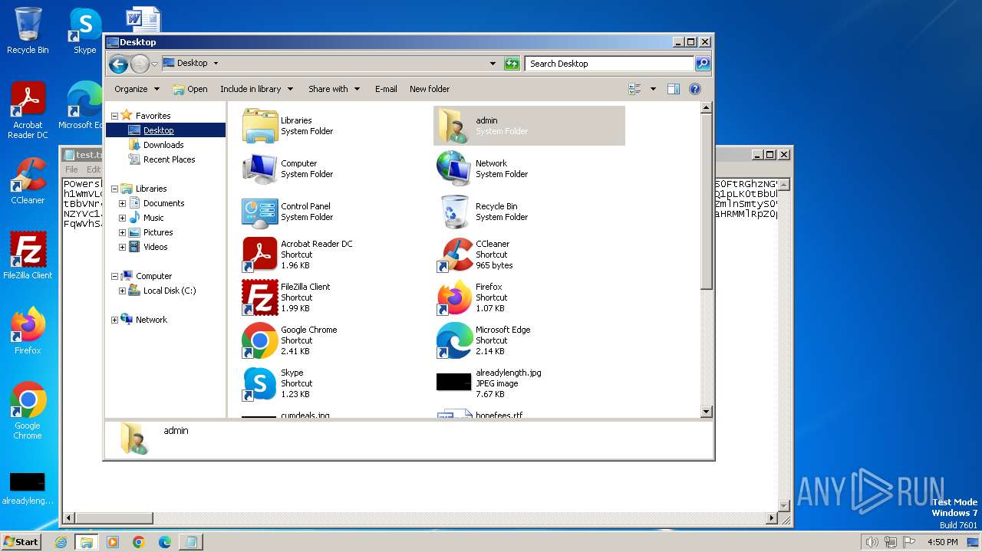The height and width of the screenshot is (552, 982).
Task: Open Internet Explorer from the taskbar
Action: [61, 542]
